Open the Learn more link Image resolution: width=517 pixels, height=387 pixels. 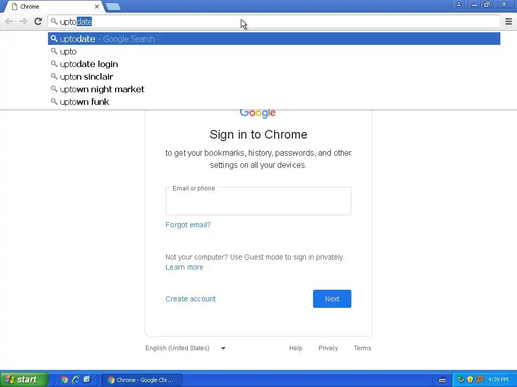coord(184,267)
